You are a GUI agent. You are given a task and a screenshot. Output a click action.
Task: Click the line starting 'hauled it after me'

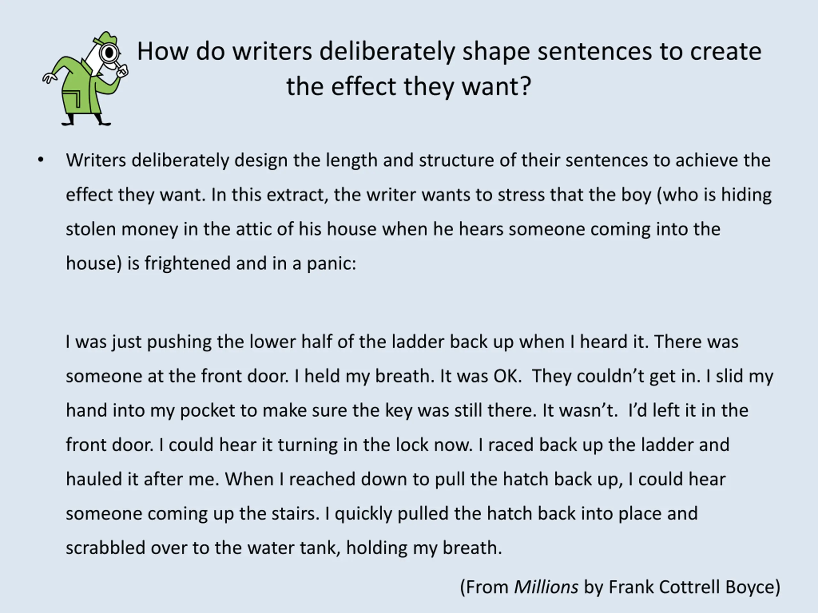tap(396, 479)
